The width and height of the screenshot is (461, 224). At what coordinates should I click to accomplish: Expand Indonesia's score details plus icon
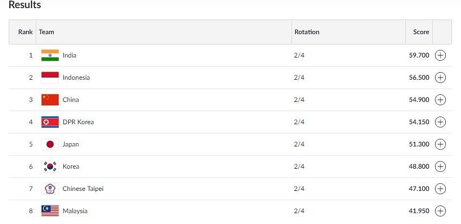coord(440,78)
